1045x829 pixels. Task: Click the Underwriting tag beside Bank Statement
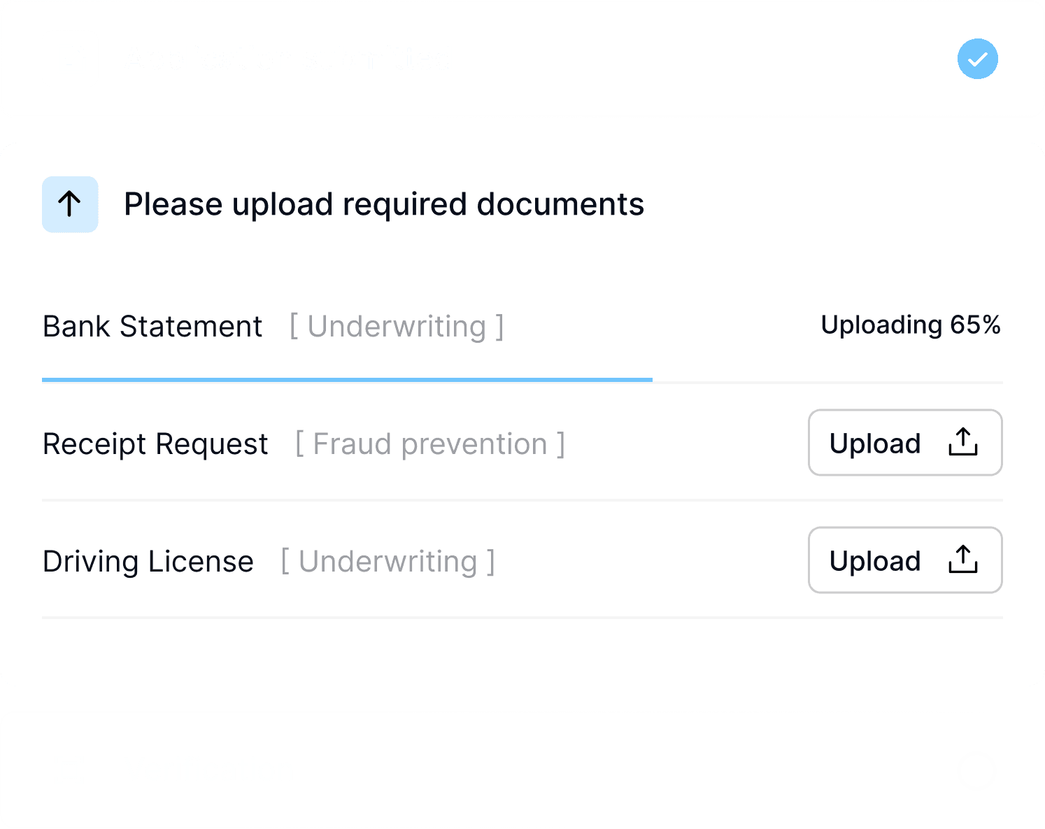pos(397,327)
